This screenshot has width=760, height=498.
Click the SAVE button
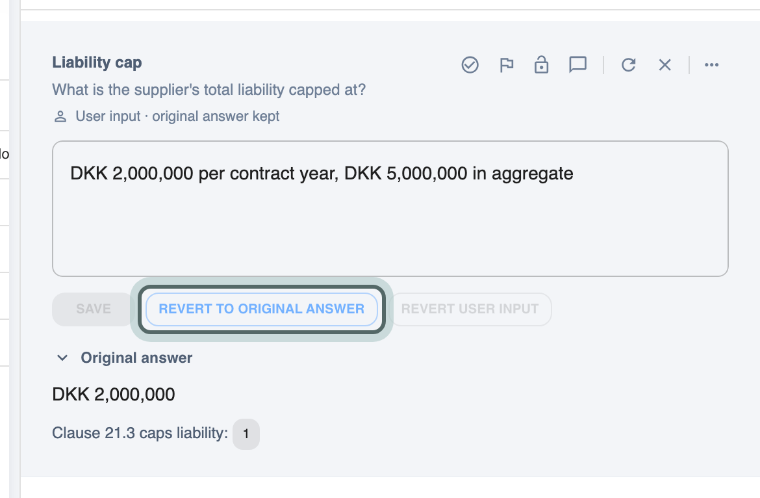coord(93,309)
